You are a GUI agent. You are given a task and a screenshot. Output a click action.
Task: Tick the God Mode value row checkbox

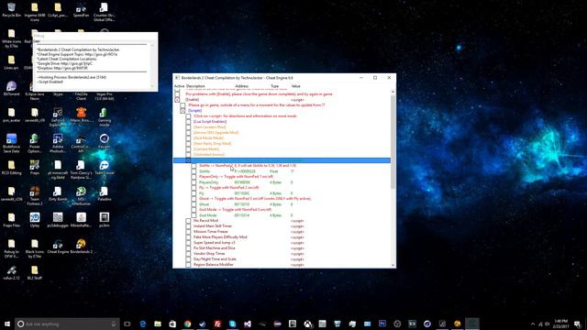[x=194, y=215]
